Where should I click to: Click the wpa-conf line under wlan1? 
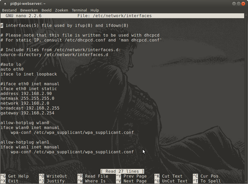72,152
